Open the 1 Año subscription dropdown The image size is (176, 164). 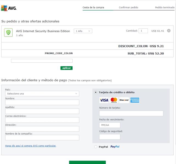pyautogui.click(x=83, y=31)
